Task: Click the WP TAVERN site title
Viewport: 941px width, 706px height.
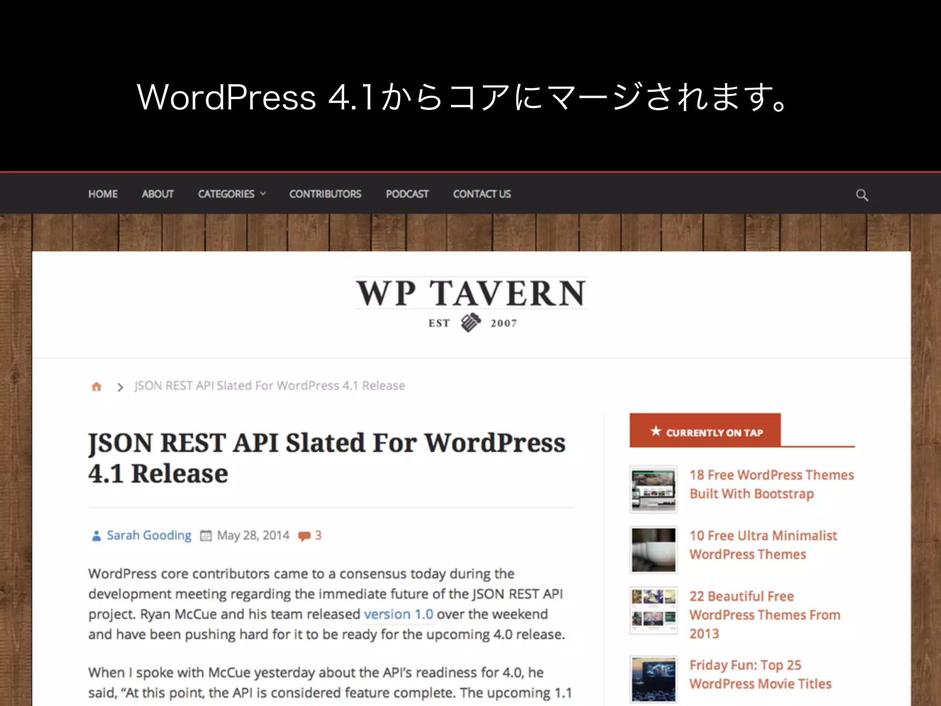Action: (471, 293)
